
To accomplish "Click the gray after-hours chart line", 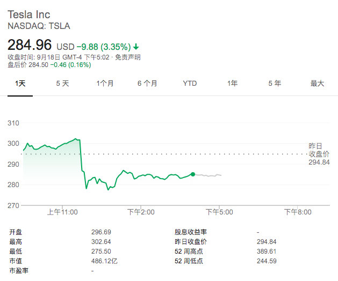I will 208,175.
